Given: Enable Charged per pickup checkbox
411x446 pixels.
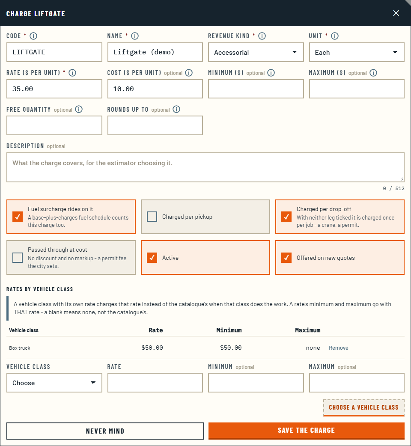Looking at the screenshot, I should coord(152,217).
